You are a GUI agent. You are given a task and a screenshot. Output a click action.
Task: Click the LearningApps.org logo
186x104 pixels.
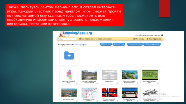77,33
